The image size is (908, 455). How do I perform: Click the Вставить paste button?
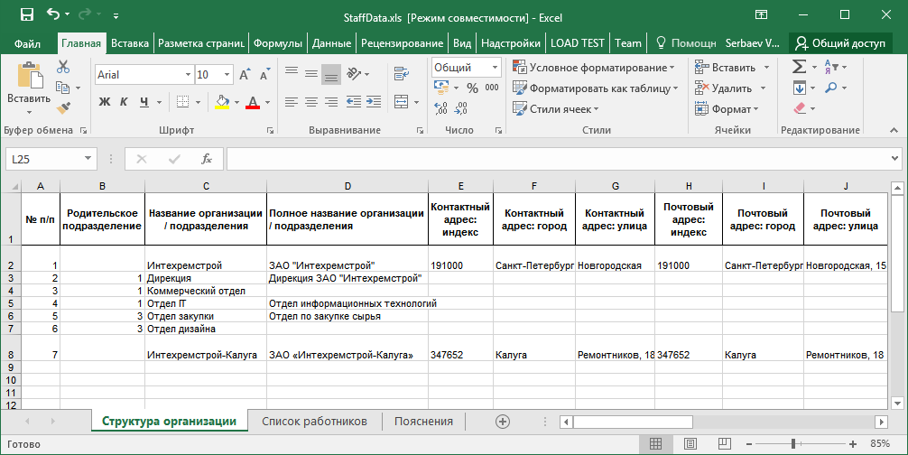(x=29, y=86)
